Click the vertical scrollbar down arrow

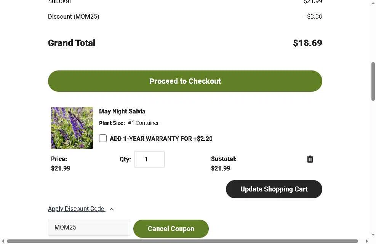tap(373, 235)
